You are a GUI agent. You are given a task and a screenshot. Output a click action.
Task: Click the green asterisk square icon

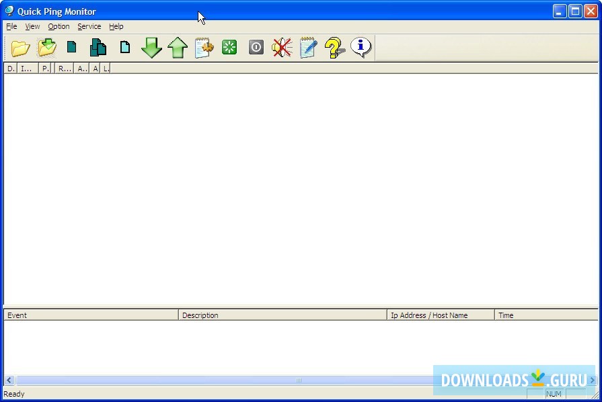(229, 47)
